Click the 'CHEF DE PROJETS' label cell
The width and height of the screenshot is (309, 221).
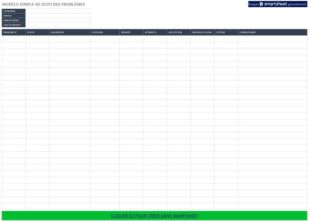14,25
